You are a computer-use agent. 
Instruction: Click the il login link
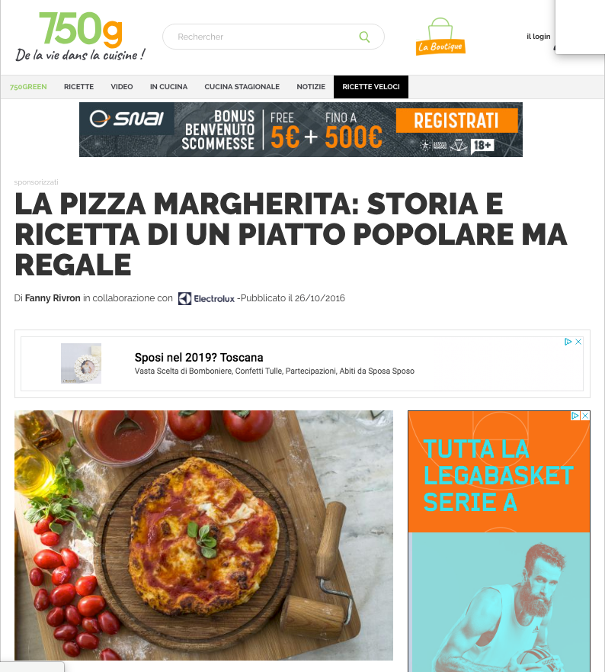538,37
